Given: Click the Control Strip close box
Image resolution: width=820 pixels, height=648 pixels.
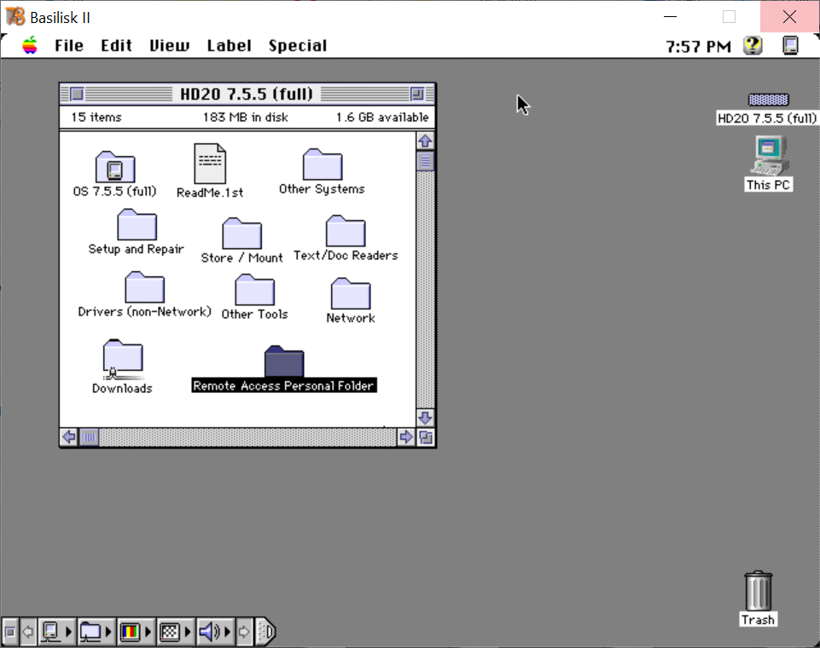Looking at the screenshot, I should click(x=10, y=632).
